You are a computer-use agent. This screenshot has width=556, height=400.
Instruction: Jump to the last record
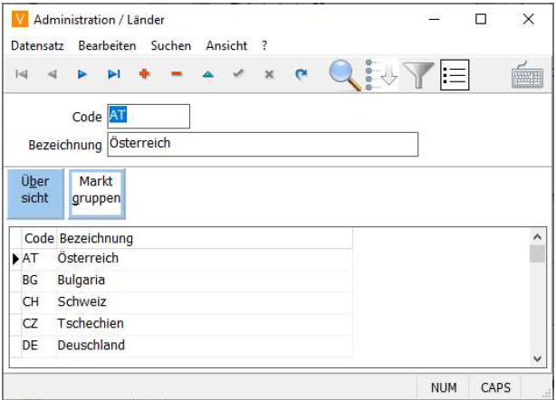click(113, 75)
